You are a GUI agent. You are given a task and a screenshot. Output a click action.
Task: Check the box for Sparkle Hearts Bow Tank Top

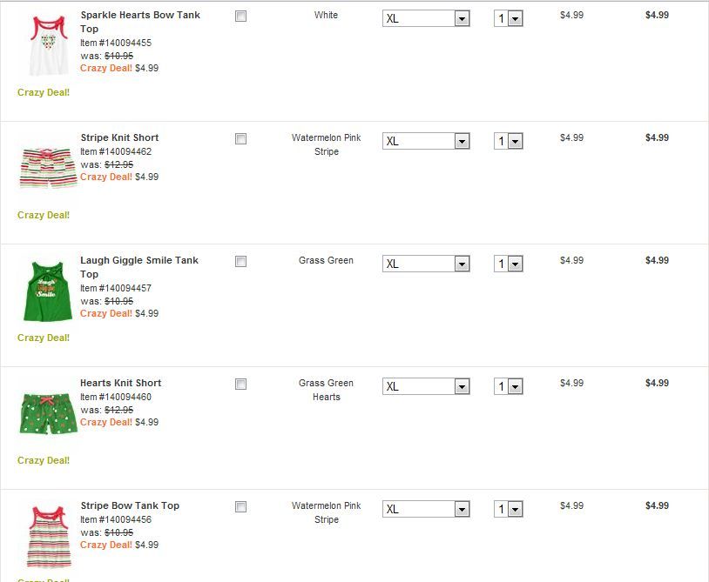pyautogui.click(x=241, y=17)
